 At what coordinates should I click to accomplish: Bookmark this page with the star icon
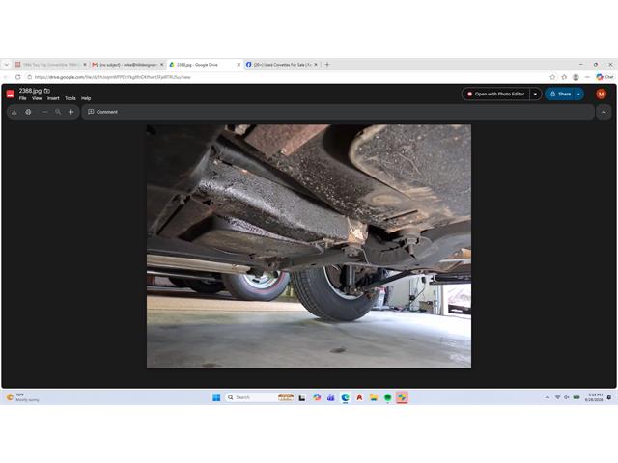pos(552,77)
